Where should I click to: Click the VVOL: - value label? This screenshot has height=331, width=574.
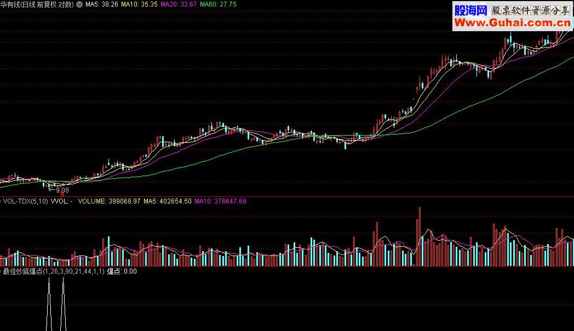pyautogui.click(x=61, y=201)
